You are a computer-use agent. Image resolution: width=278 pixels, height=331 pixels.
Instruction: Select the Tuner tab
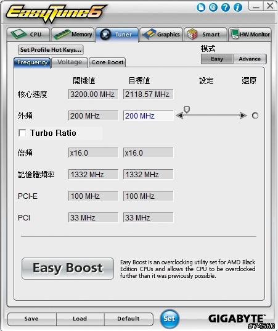[117, 35]
